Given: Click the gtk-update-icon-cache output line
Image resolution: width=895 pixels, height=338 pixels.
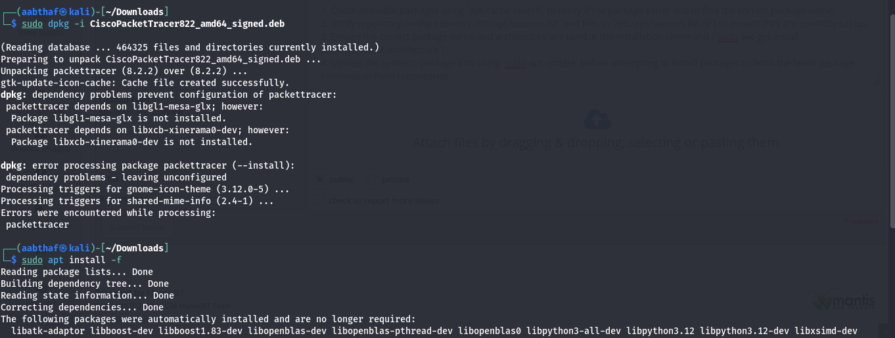Looking at the screenshot, I should click(145, 83).
